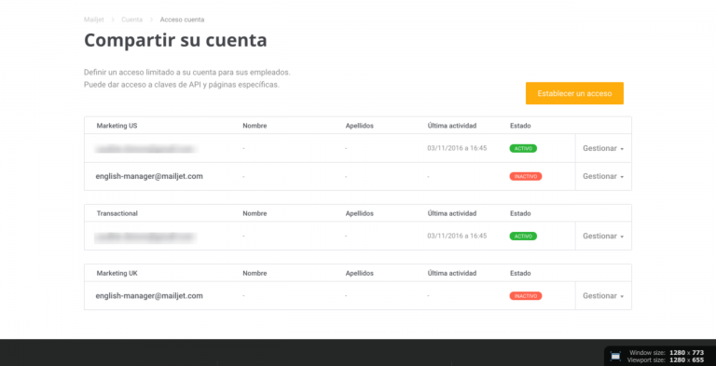
Task: Click the Establecer un acceso button
Action: (x=574, y=93)
